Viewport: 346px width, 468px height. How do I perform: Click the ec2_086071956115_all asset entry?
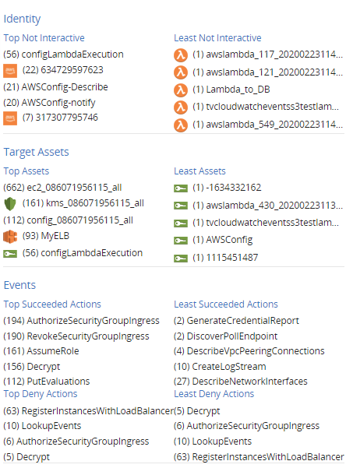point(62,188)
